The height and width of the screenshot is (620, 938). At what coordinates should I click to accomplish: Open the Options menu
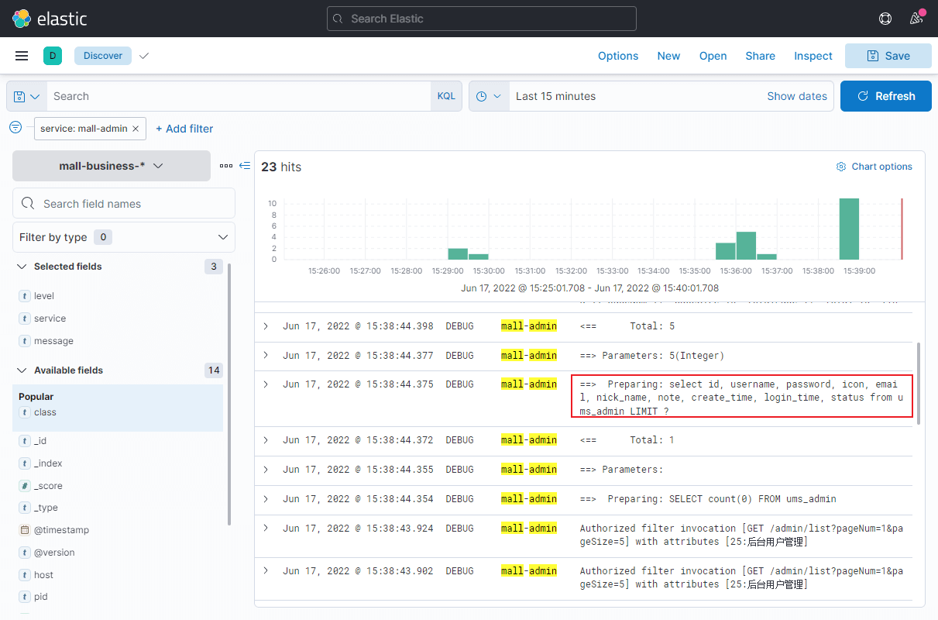pos(618,56)
